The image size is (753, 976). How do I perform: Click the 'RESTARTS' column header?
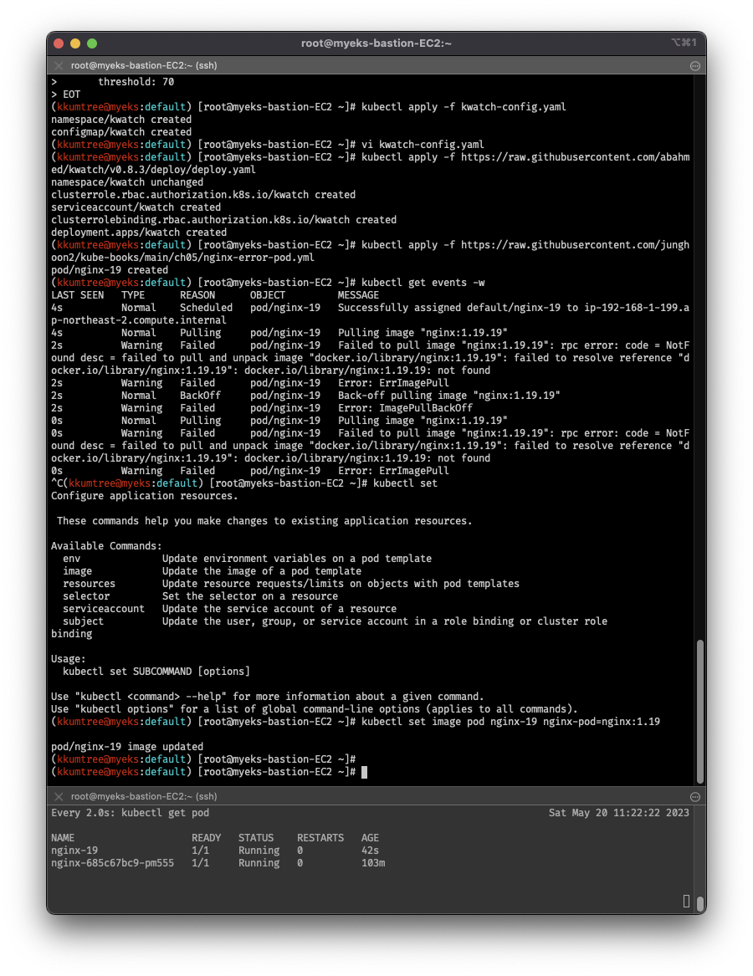(x=320, y=838)
